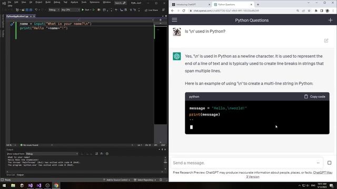The image size is (337, 189).
Task: Open the File menu in Visual Studio
Action: 9,2
